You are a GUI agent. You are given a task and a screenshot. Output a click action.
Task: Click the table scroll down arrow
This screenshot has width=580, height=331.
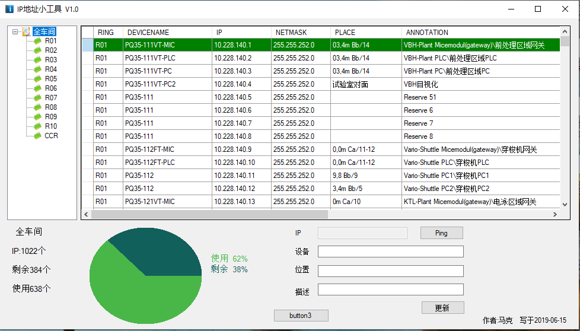(565, 204)
